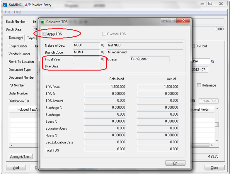Open the finder next to the USA field
This screenshot has width=230, height=174.
213,62
